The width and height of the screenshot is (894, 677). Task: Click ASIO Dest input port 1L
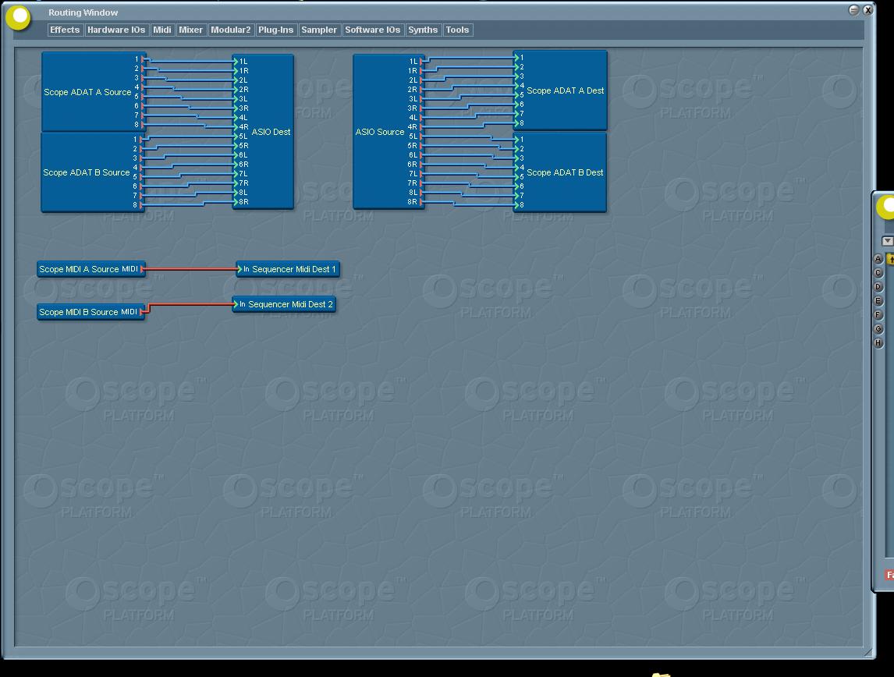click(236, 61)
